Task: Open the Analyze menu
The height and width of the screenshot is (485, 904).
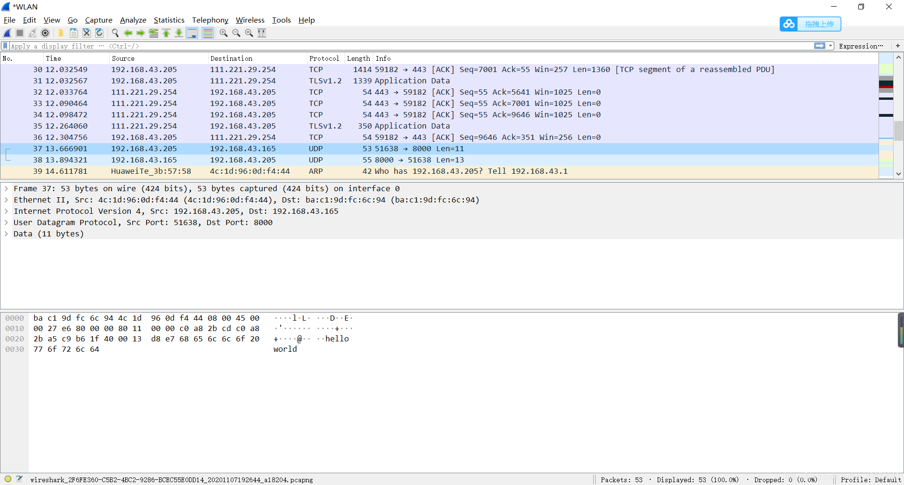Action: tap(133, 20)
